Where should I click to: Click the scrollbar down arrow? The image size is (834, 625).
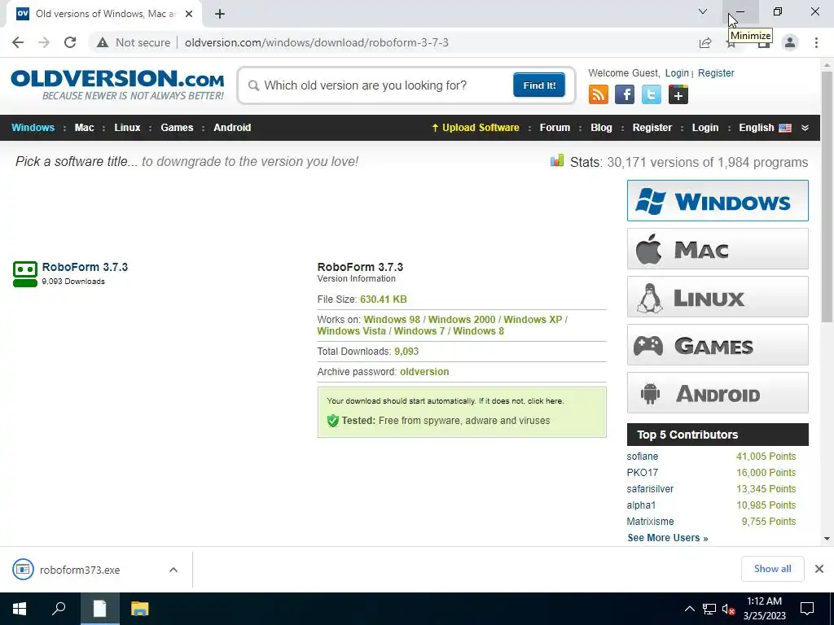coord(827,539)
